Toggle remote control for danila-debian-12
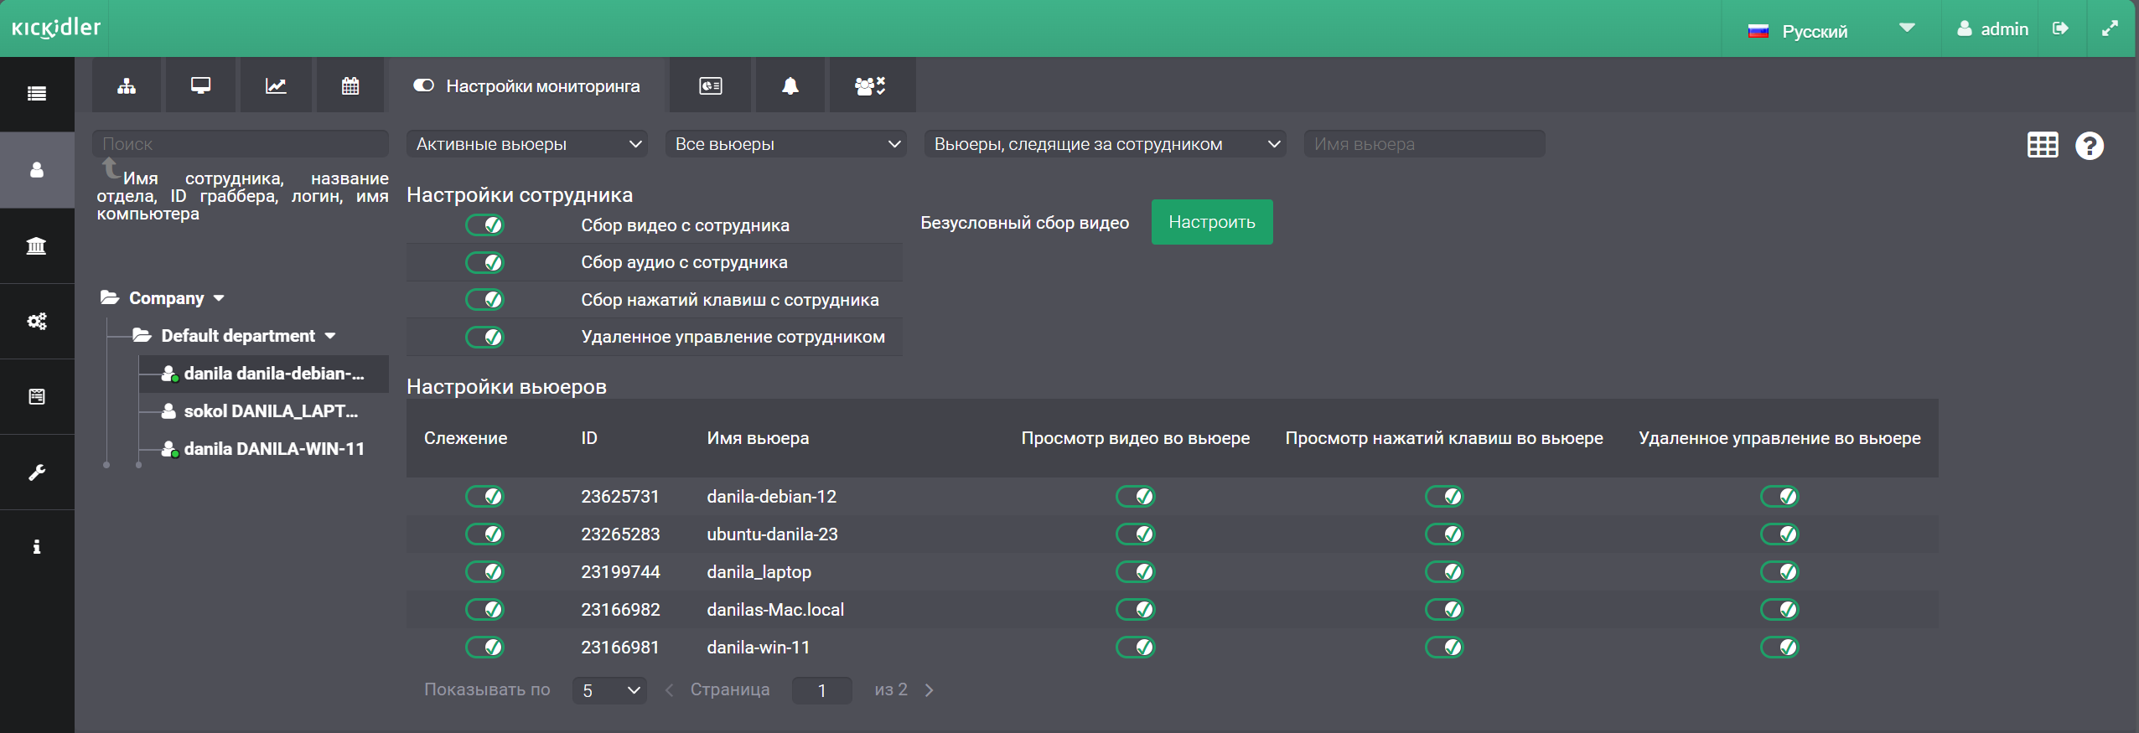Screen dimensions: 2139x733 [1779, 496]
